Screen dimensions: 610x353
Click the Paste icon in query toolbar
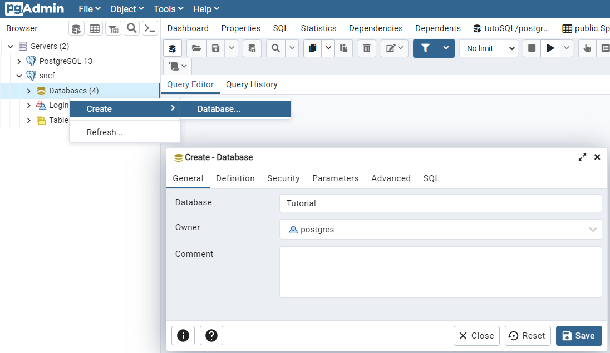point(343,48)
